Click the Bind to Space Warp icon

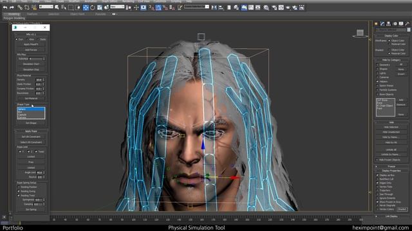pyautogui.click(x=33, y=8)
